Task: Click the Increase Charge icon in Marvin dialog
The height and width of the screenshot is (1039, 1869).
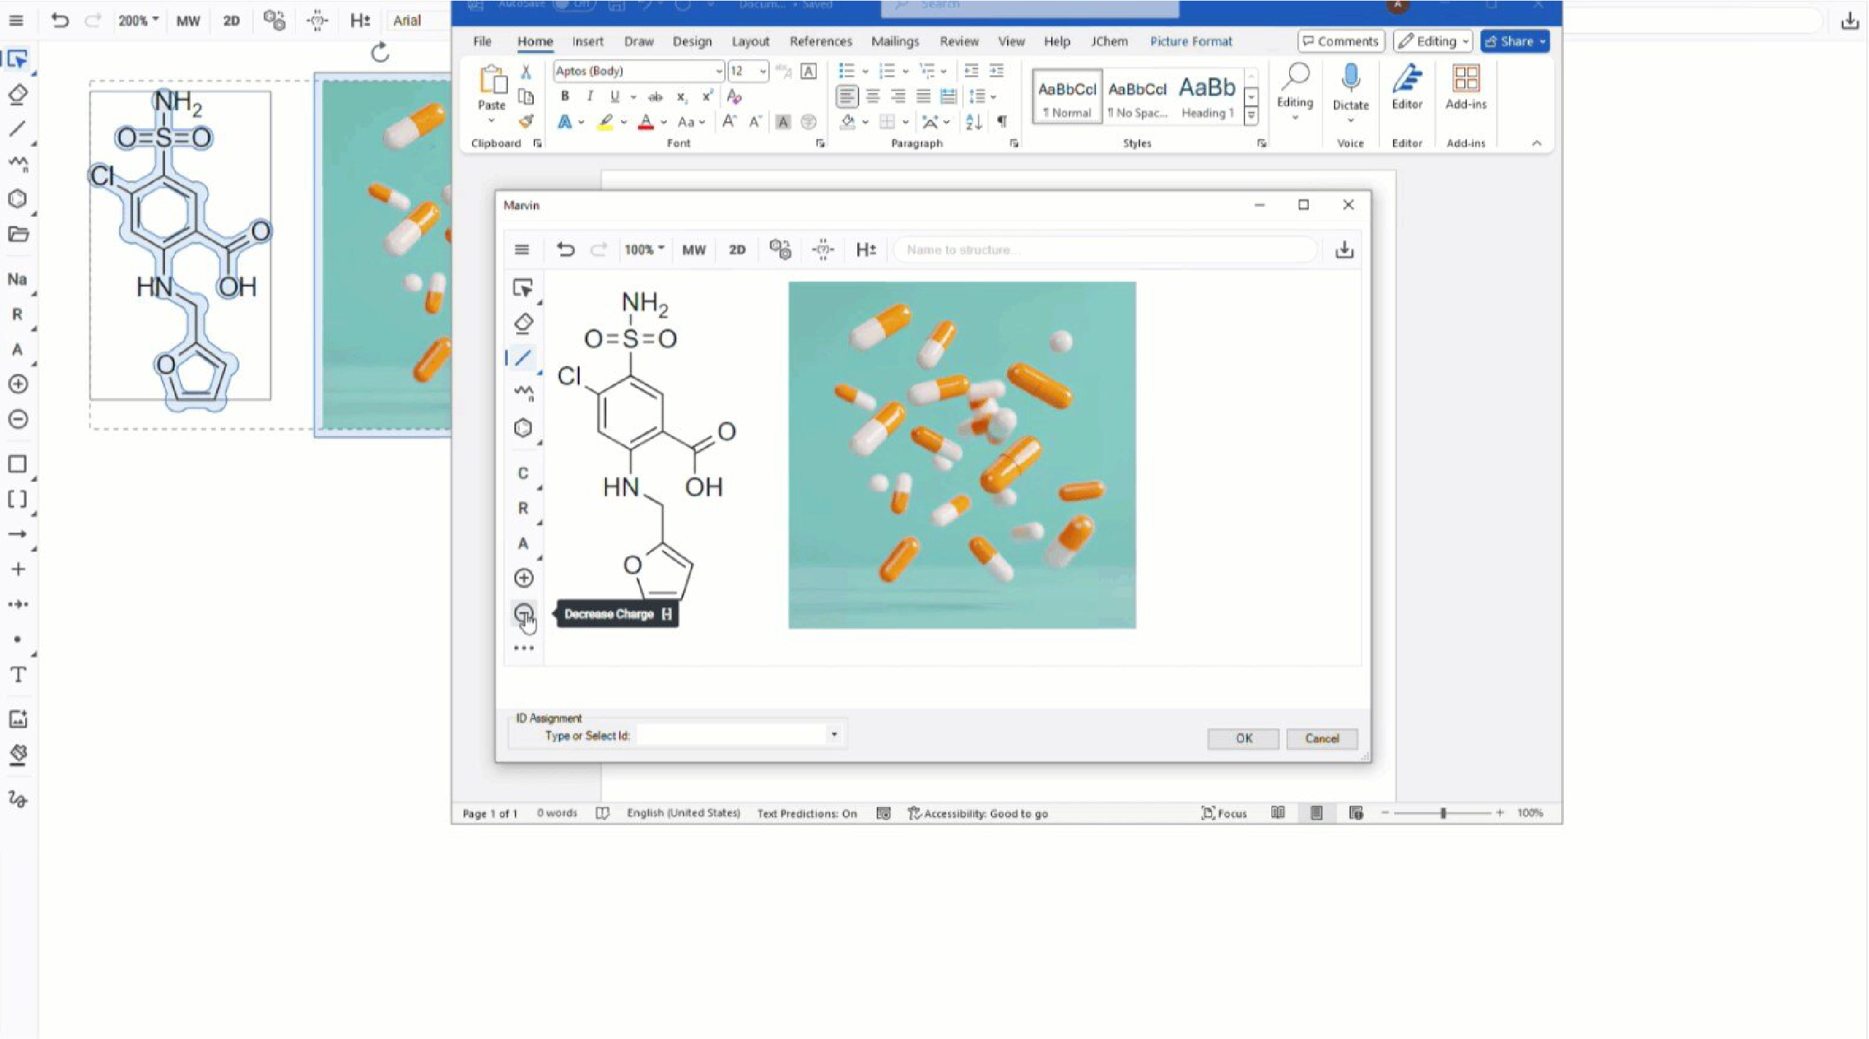Action: pyautogui.click(x=523, y=579)
